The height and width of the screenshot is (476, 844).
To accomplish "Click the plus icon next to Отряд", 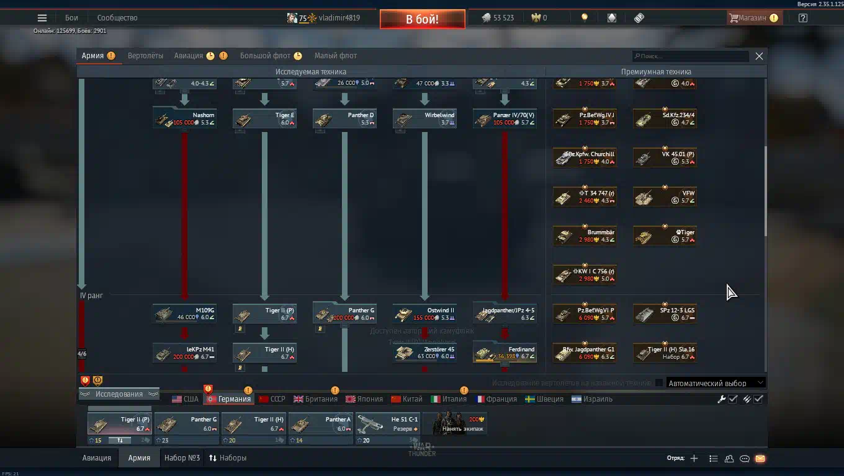I will coord(694,459).
